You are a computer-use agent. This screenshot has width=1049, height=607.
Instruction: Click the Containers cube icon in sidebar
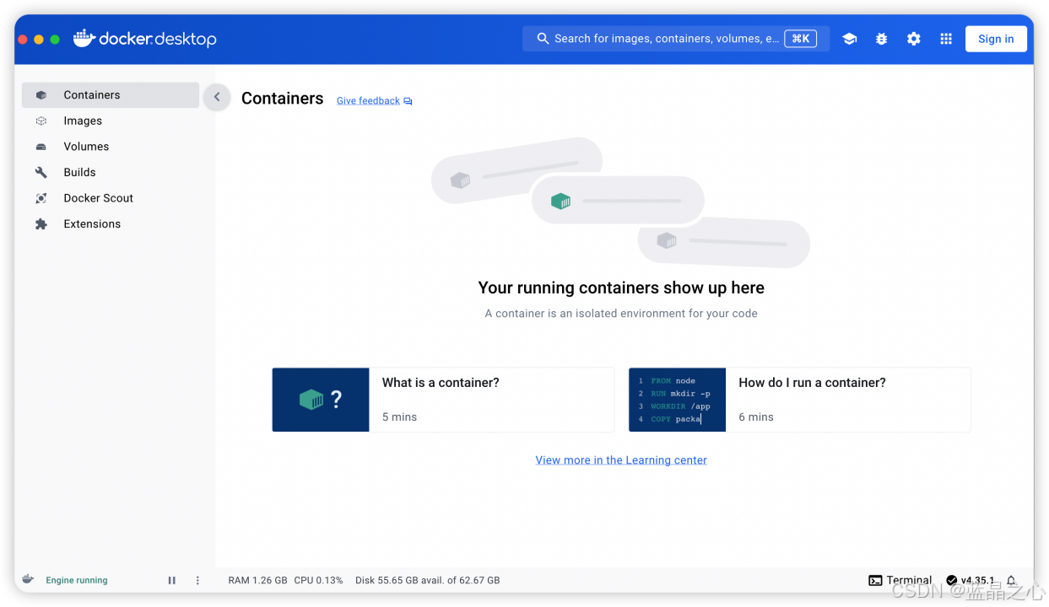coord(41,95)
